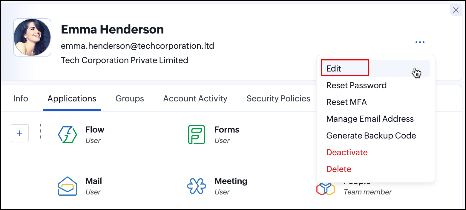Click Generate Backup Code
This screenshot has height=210, width=466.
tap(371, 136)
